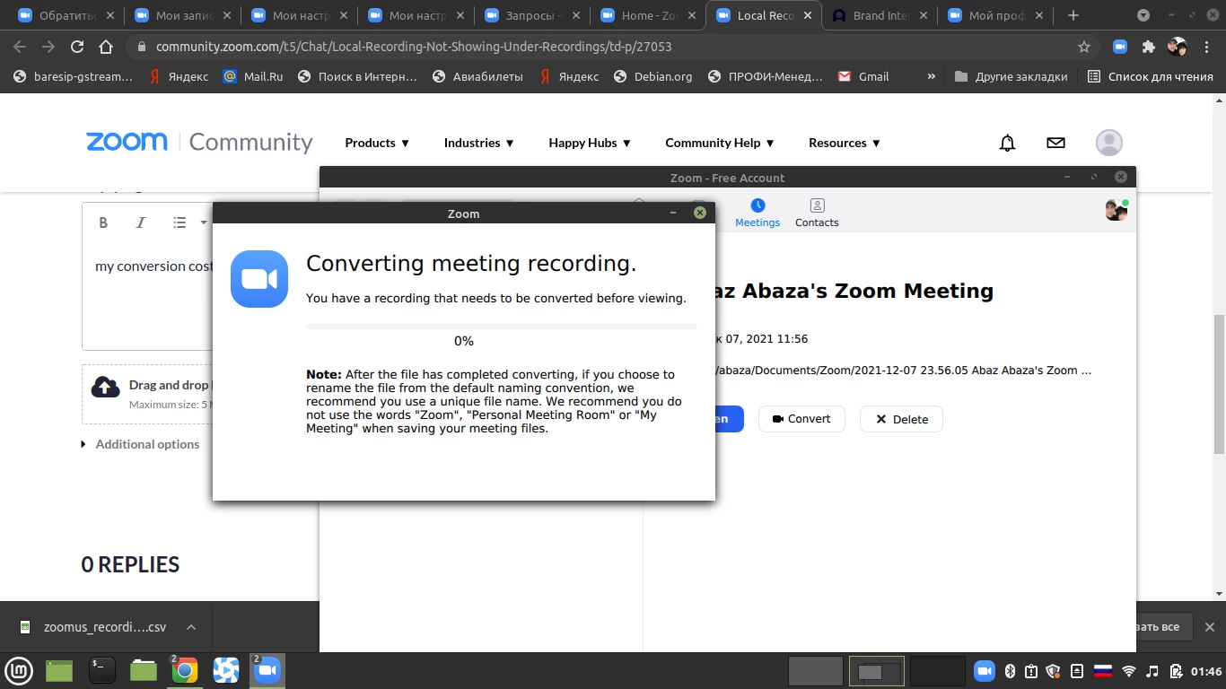Open the Products dropdown menu
1226x689 pixels.
377,143
